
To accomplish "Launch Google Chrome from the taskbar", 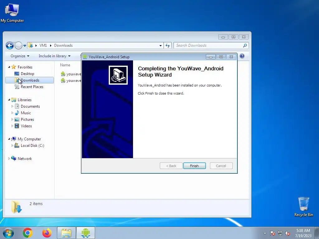I will point(28,233).
